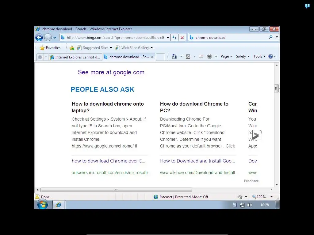
Task: Open the www.wikihow.com green URL
Action: tap(198, 173)
